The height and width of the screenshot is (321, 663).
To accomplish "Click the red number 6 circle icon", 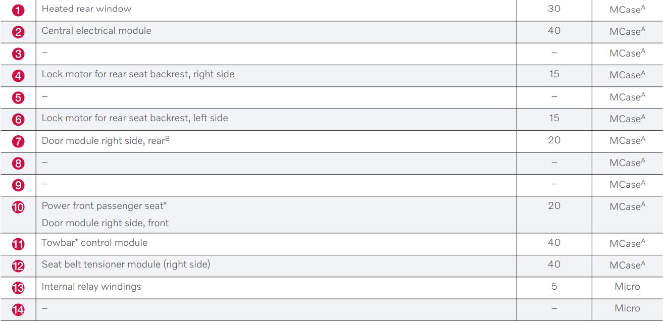I will pos(18,120).
